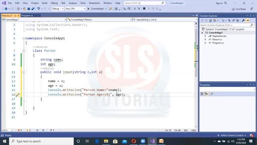Click the Search Solution Explorer input field

pos(225,25)
